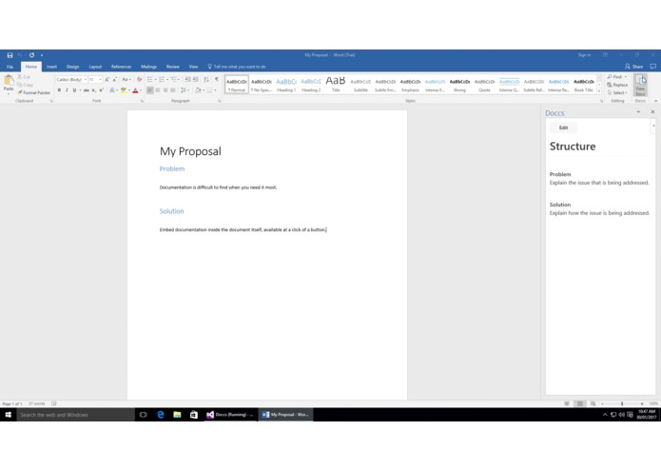
Task: Select Align Left paragraph alignment
Action: [x=150, y=90]
